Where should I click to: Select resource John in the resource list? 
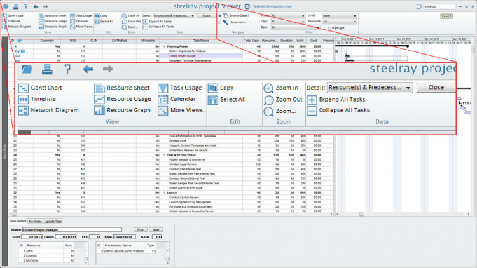pos(47,251)
